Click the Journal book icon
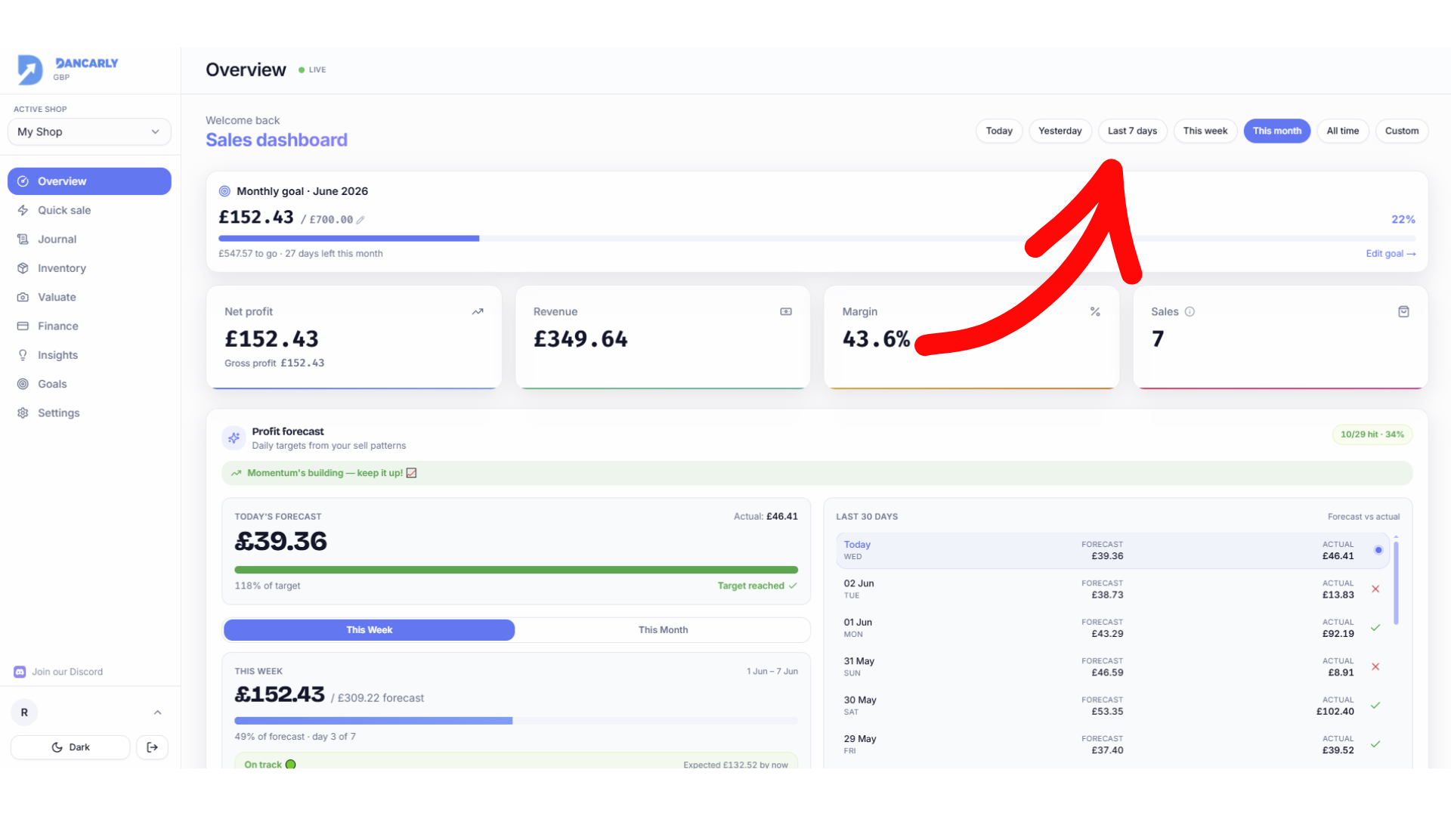 pyautogui.click(x=23, y=240)
